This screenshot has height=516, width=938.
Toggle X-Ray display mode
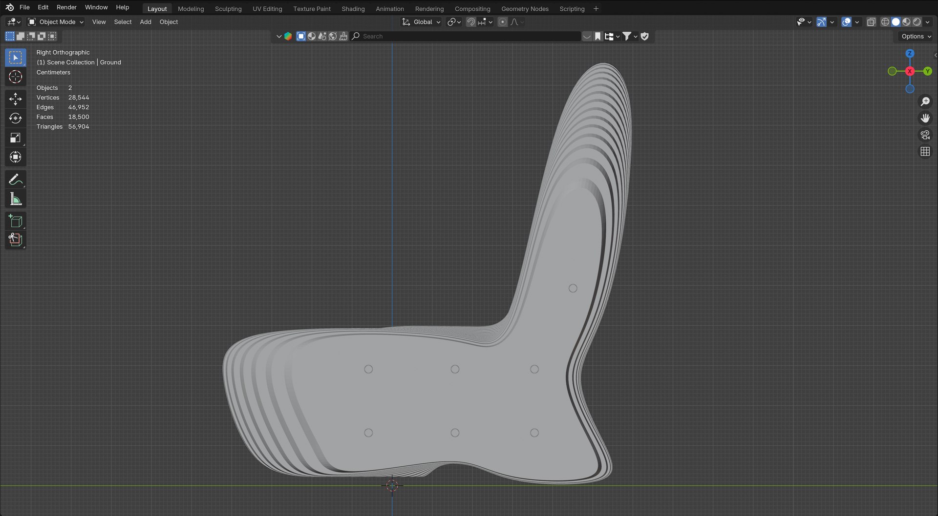tap(871, 22)
